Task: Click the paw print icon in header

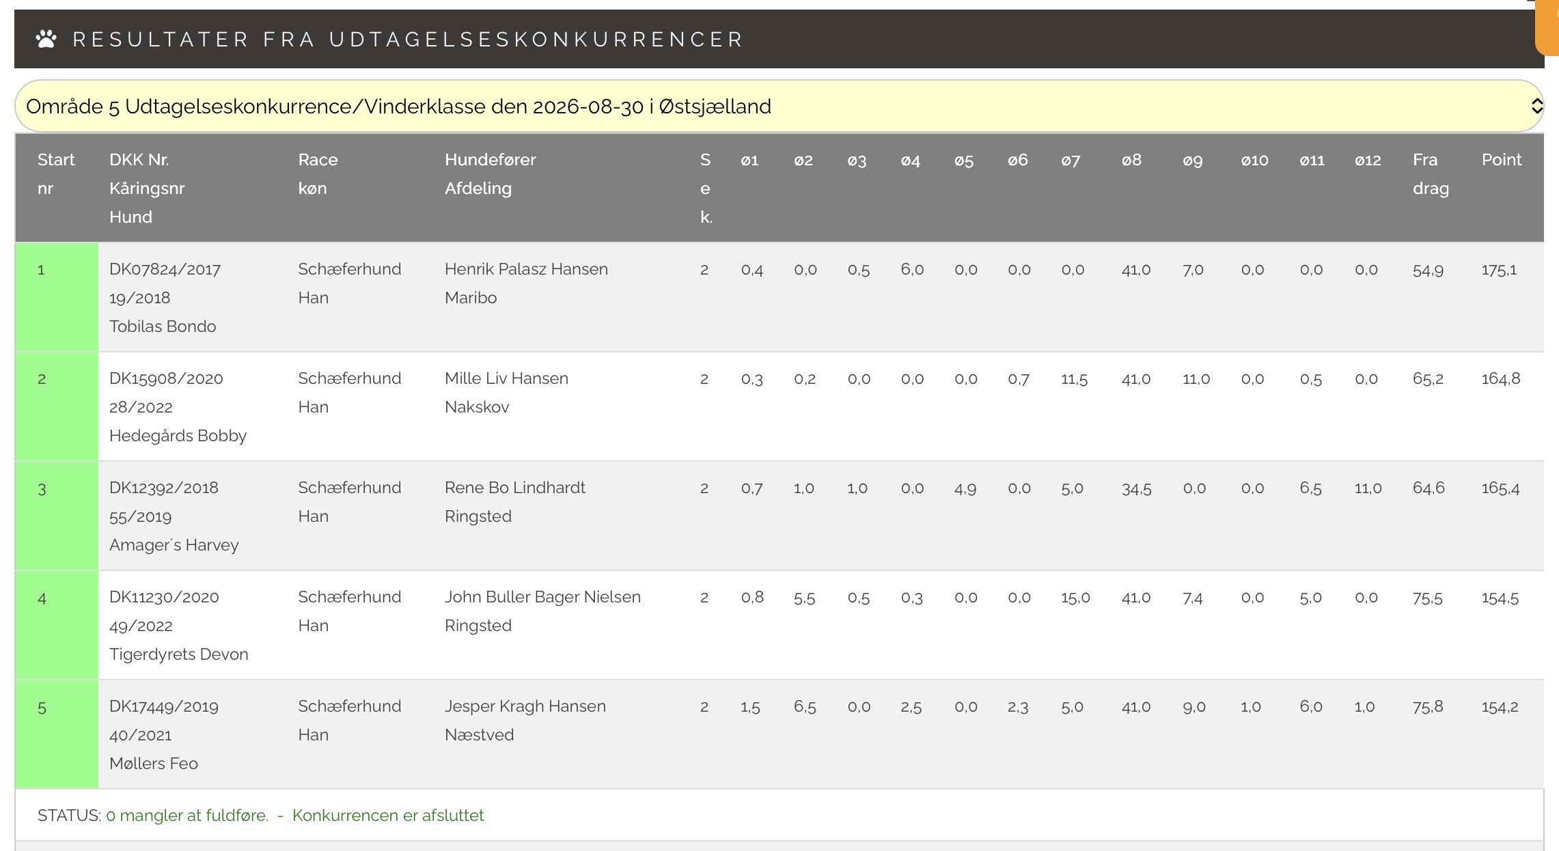Action: 46,39
